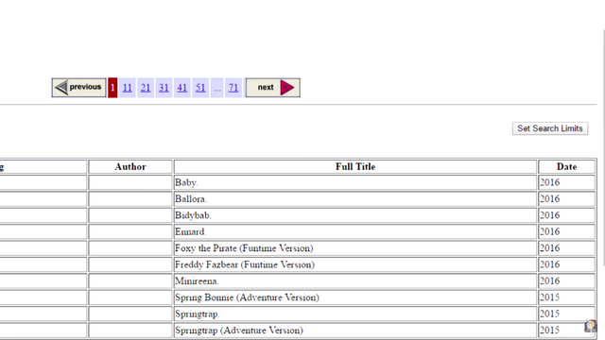Go to results page 71
Screen dimensions: 605x340
click(233, 88)
